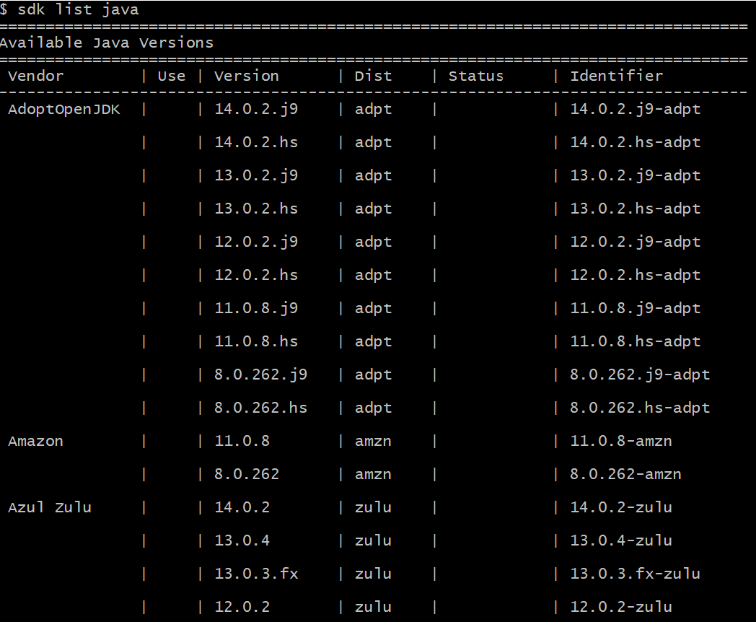The image size is (756, 622).
Task: Select the AdoptOpenJDK vendor name
Action: (x=64, y=110)
